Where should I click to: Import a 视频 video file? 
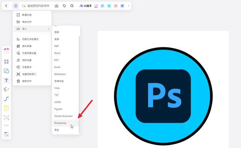(66, 32)
